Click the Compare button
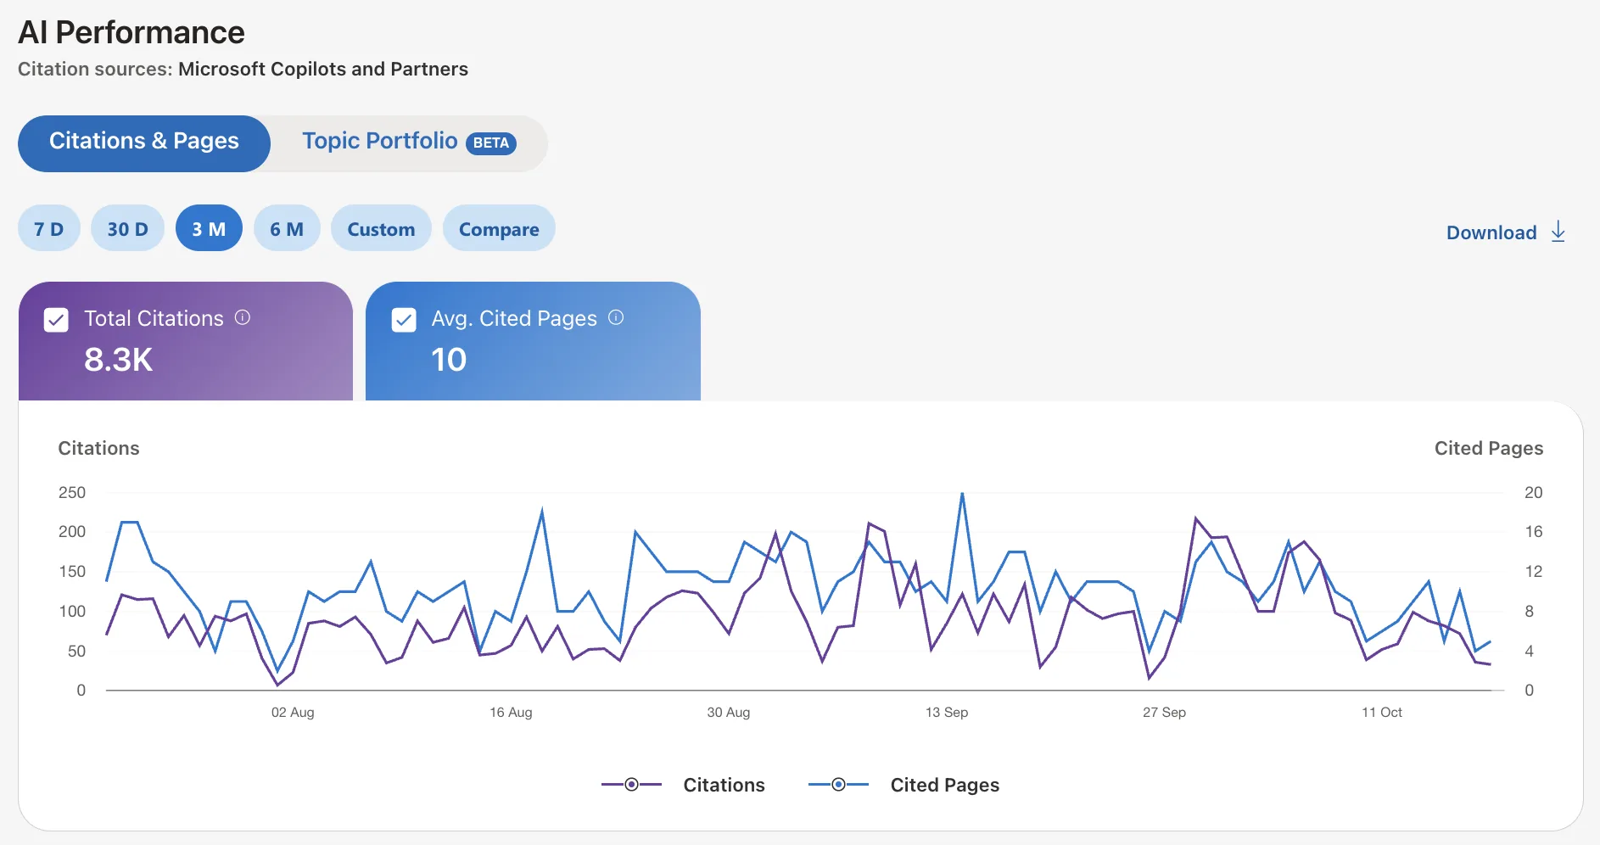This screenshot has height=845, width=1600. [499, 228]
